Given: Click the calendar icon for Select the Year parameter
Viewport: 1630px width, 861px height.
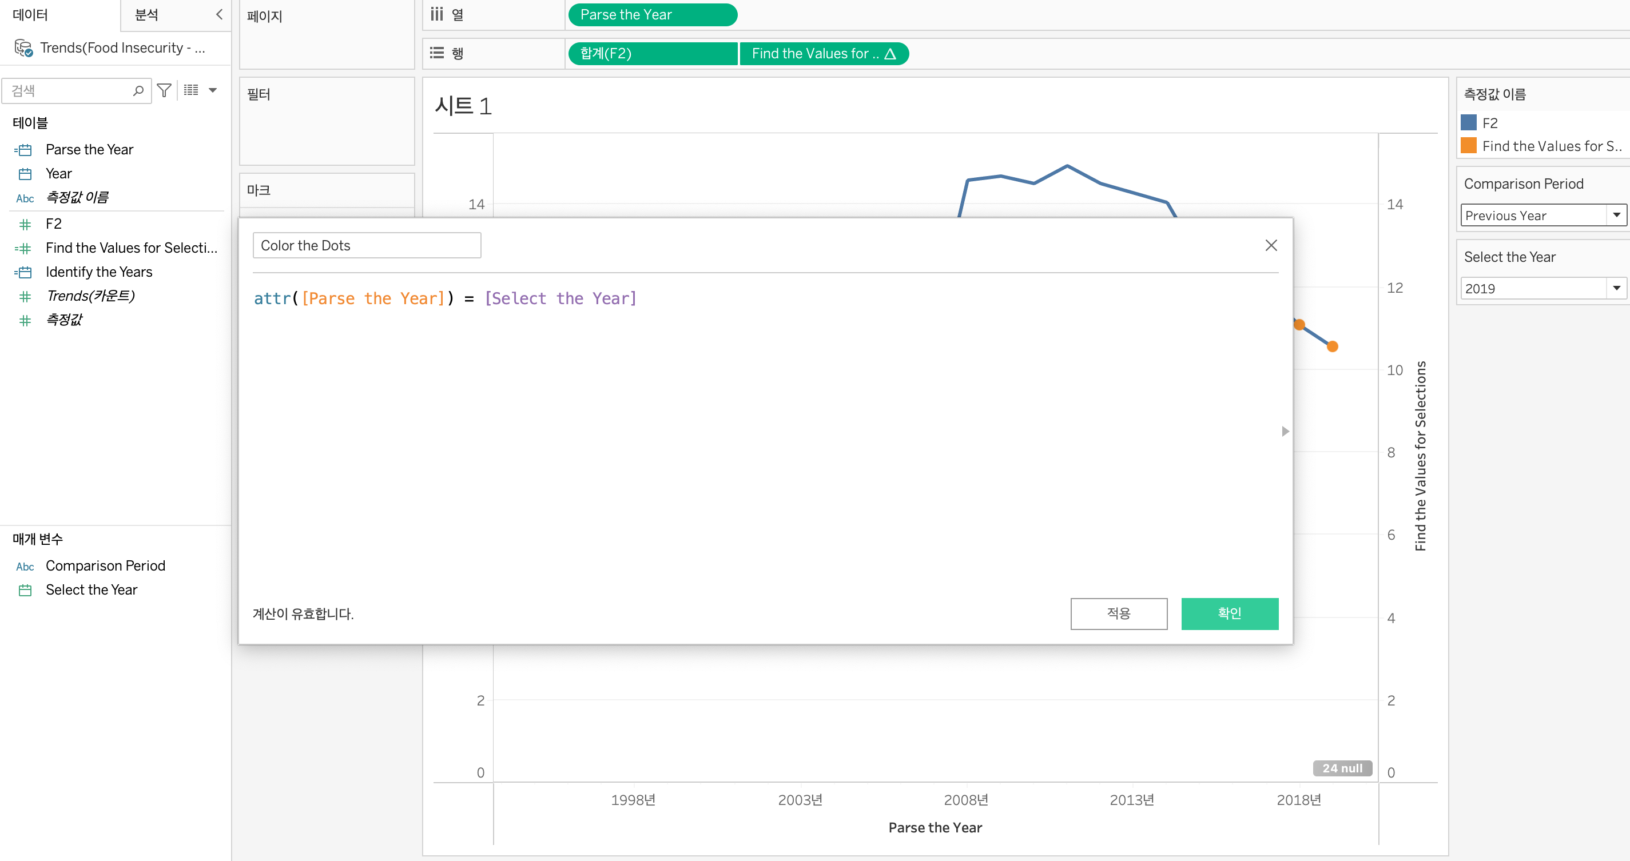Looking at the screenshot, I should [25, 590].
